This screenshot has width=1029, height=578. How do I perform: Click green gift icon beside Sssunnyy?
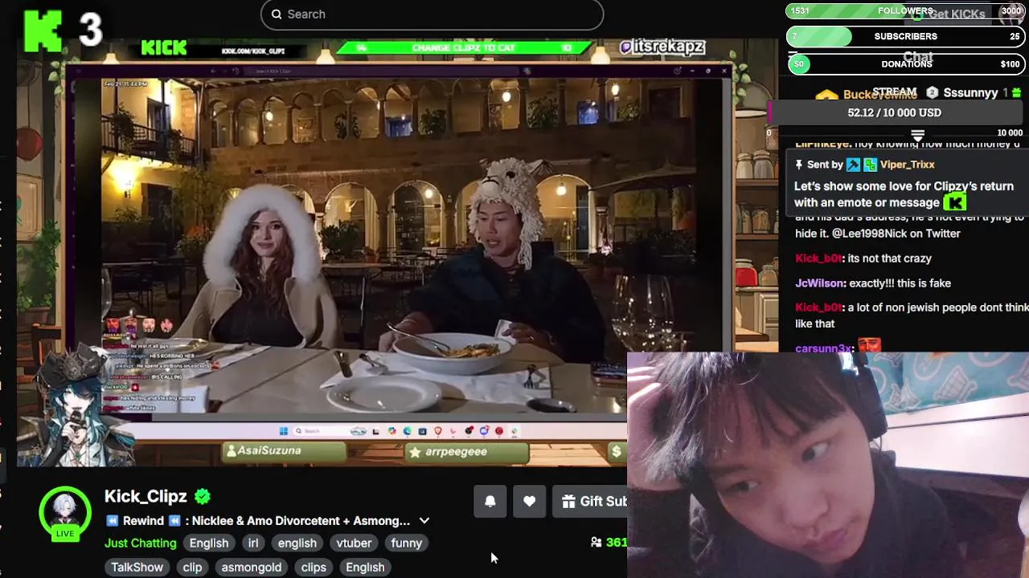point(1017,93)
